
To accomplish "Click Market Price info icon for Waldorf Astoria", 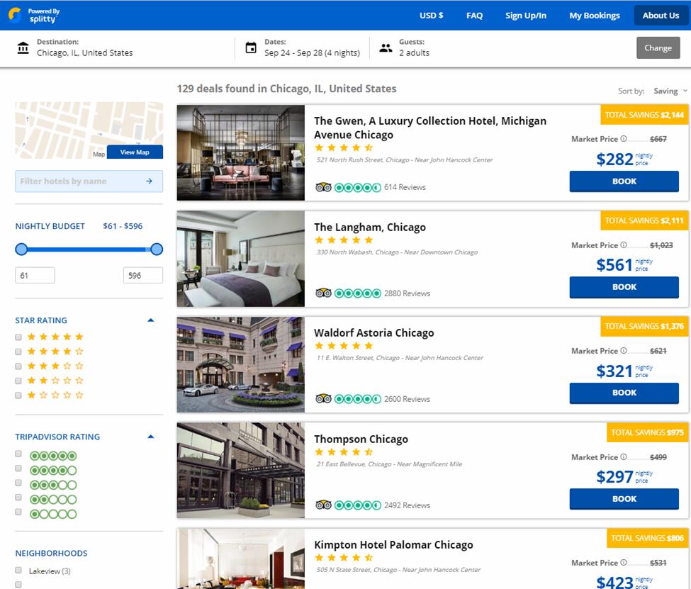I will click(x=624, y=350).
